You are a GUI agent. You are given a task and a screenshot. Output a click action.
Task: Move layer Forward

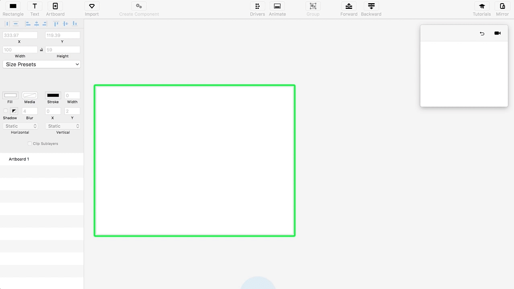pyautogui.click(x=349, y=6)
